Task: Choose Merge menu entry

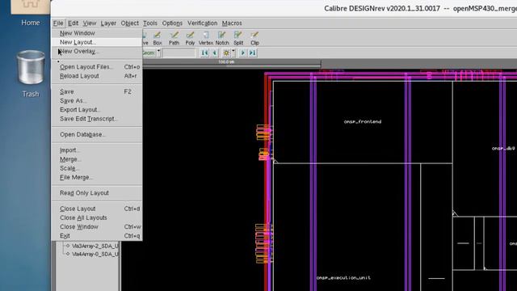Action: coord(97,159)
